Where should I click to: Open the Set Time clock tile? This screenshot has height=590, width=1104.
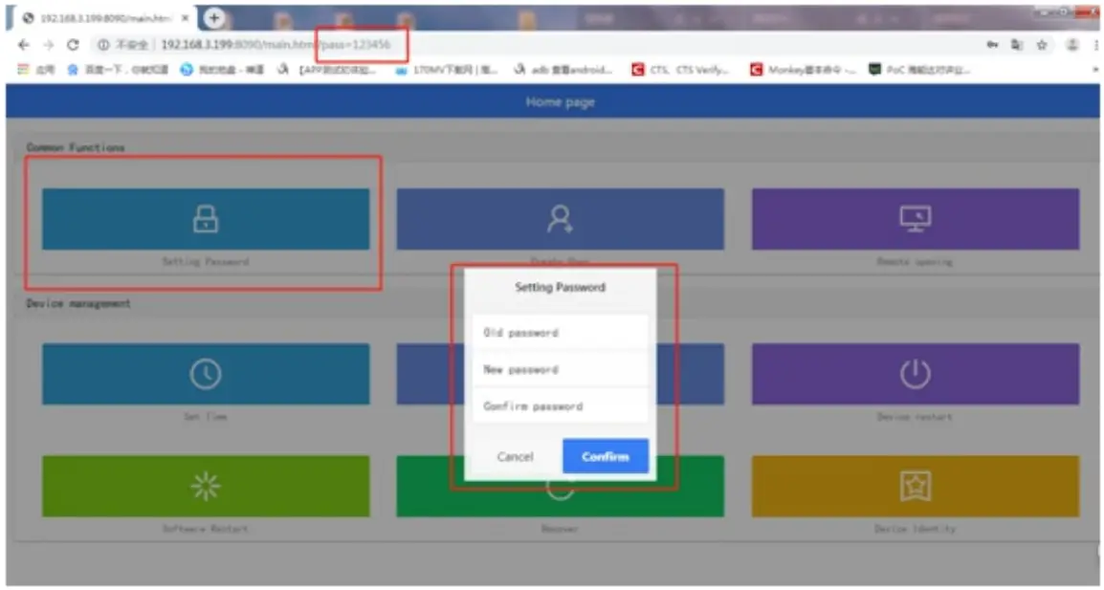(206, 374)
